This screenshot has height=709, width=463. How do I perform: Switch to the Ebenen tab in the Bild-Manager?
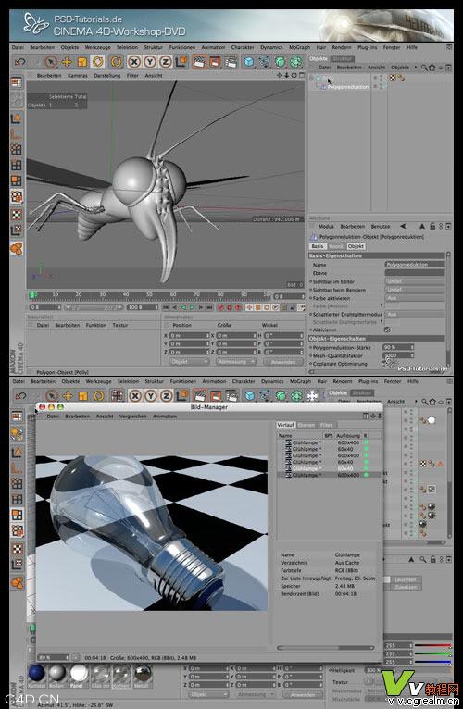tap(307, 425)
